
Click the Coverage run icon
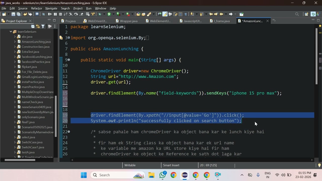(x=118, y=14)
